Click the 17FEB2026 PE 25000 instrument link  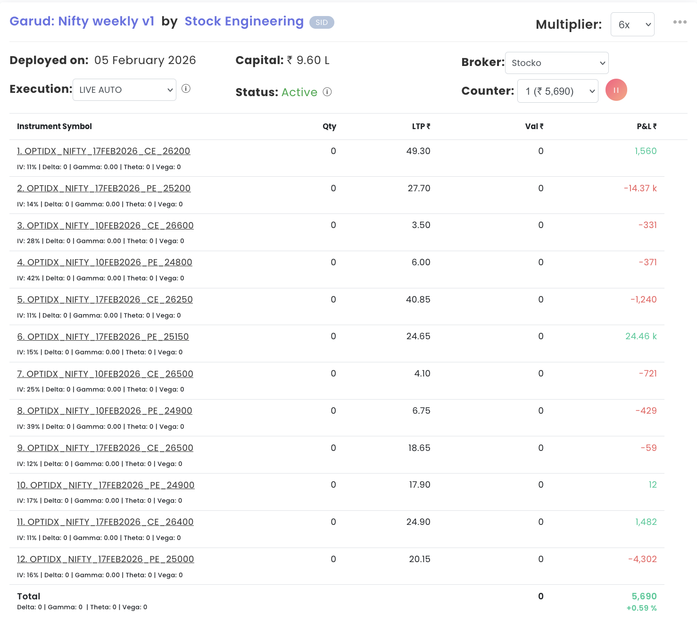click(106, 559)
